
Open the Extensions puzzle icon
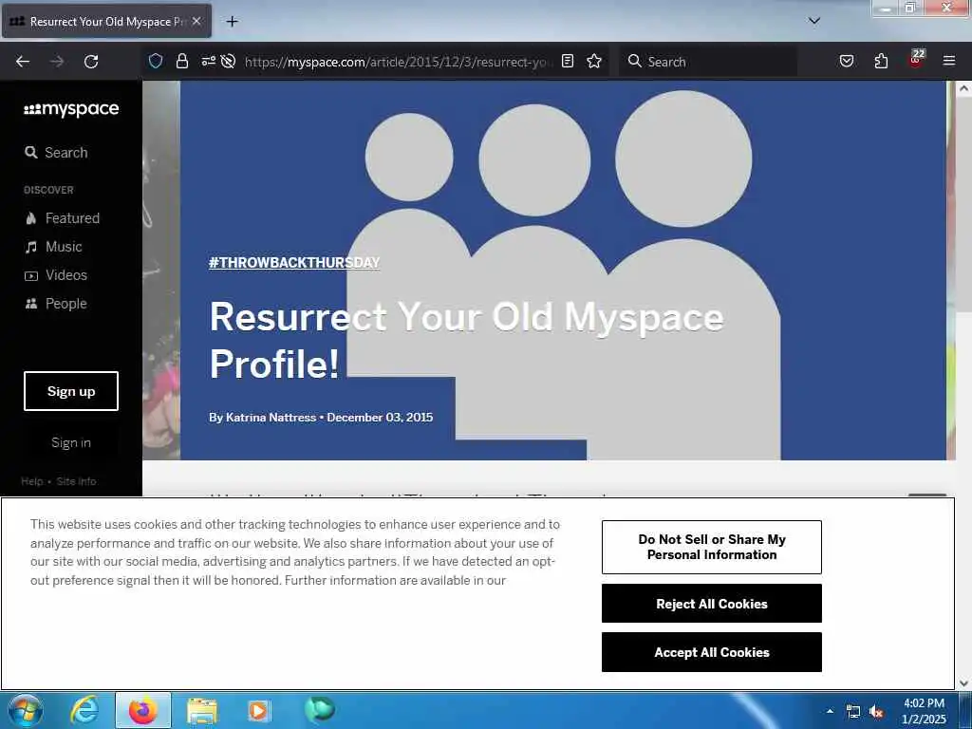881,61
